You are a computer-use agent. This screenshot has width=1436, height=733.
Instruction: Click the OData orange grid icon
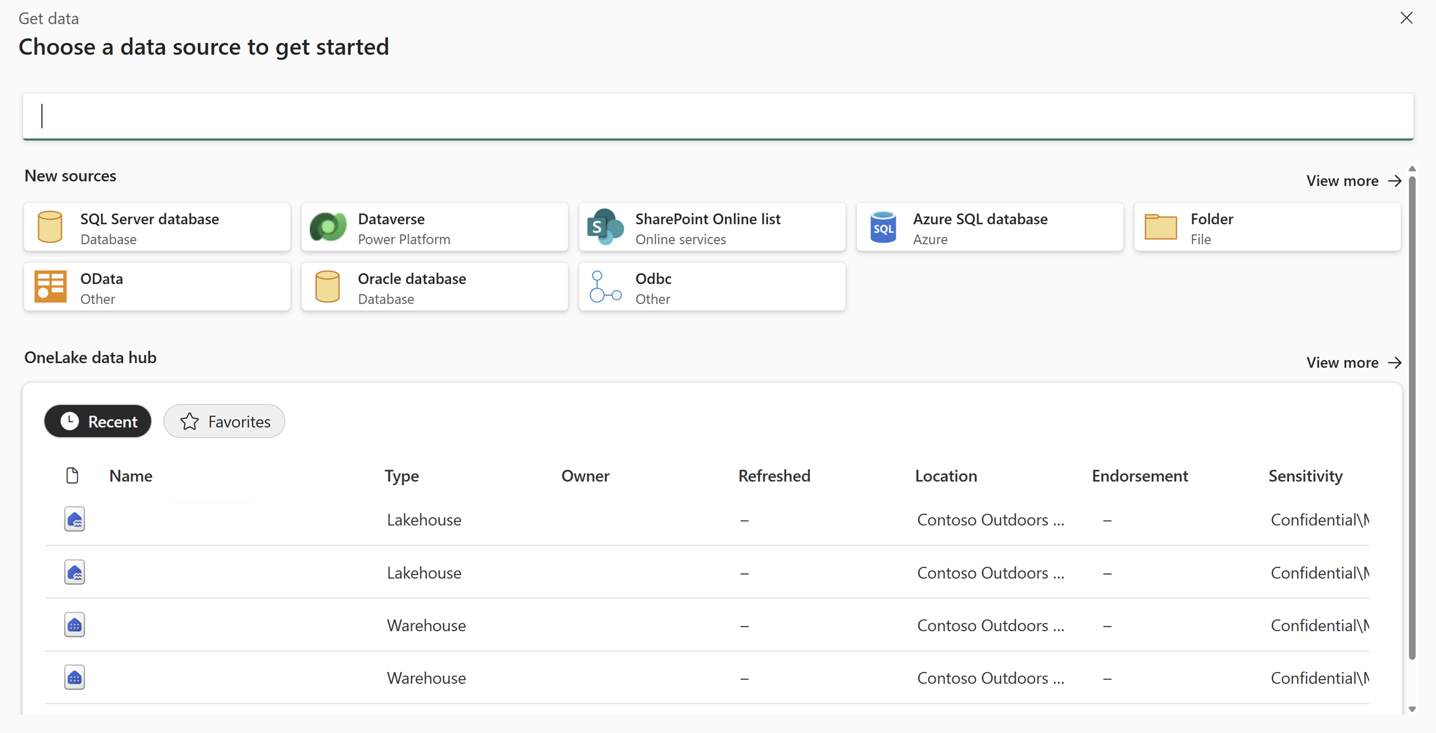[50, 287]
